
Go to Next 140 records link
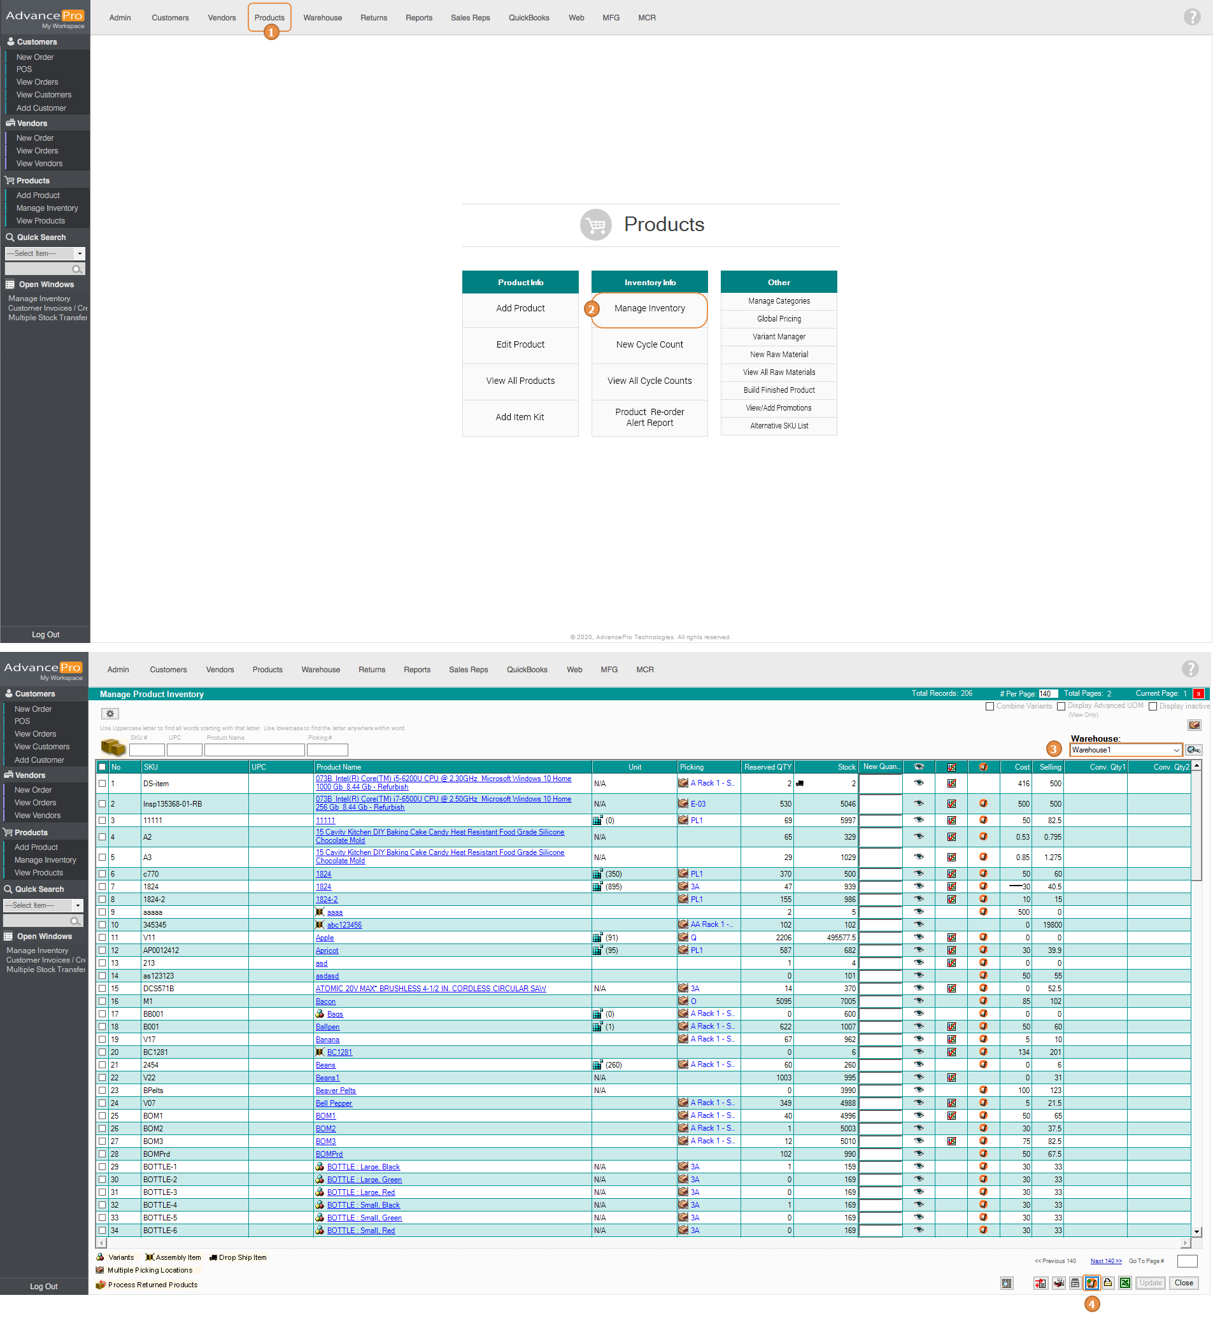tap(1105, 1261)
